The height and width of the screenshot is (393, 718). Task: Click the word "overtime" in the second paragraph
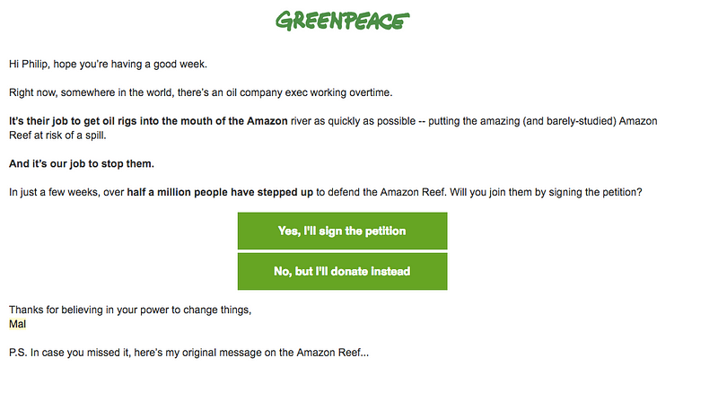371,92
